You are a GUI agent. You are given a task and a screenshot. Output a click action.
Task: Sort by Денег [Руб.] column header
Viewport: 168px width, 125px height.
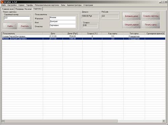[73, 34]
